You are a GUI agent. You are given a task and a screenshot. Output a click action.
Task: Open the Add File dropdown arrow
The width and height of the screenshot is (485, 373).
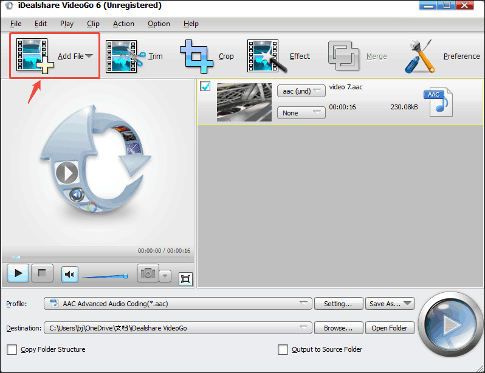pos(89,56)
